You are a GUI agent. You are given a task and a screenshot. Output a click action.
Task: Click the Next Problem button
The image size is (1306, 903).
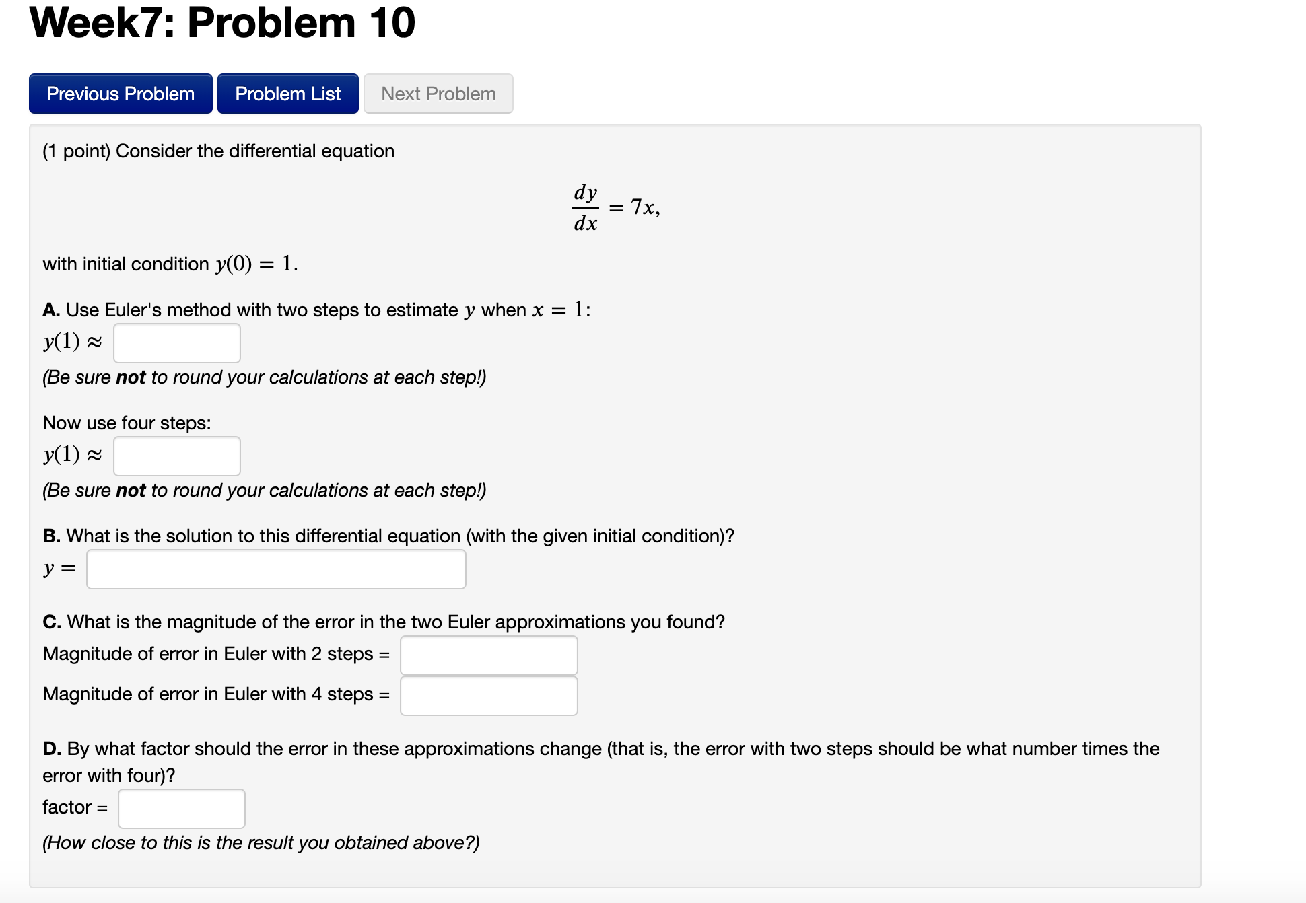(x=438, y=94)
